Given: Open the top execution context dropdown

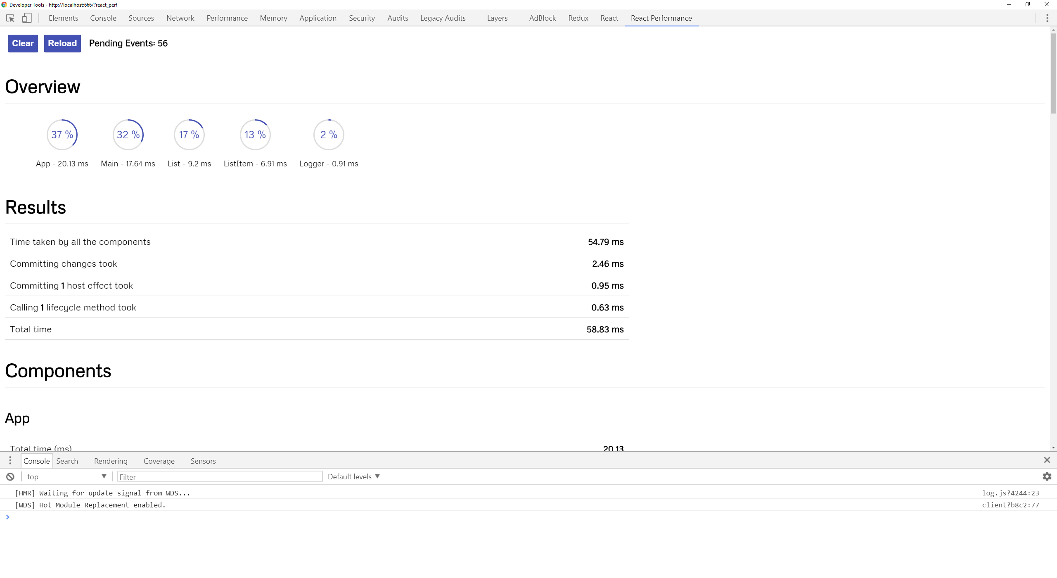Looking at the screenshot, I should (66, 477).
